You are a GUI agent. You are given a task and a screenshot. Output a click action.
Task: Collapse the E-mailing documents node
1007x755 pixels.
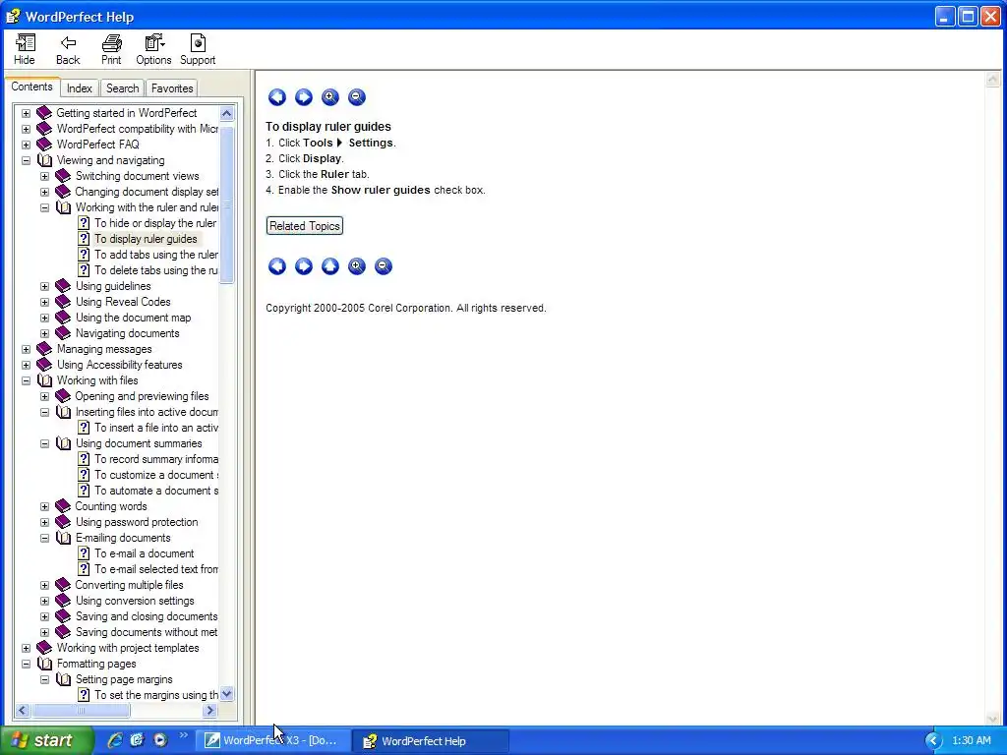[44, 538]
